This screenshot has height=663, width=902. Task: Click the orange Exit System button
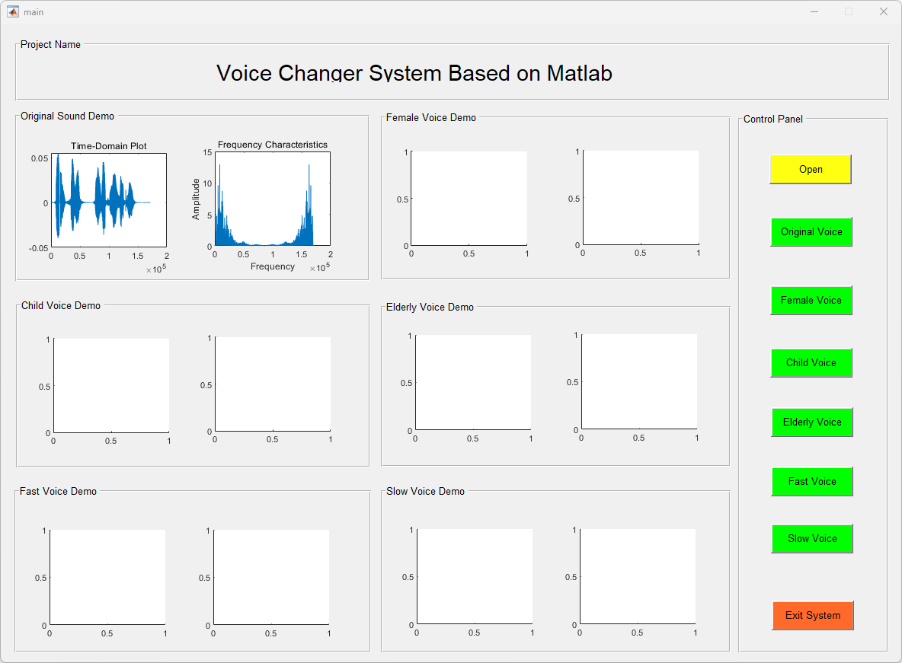click(x=812, y=615)
